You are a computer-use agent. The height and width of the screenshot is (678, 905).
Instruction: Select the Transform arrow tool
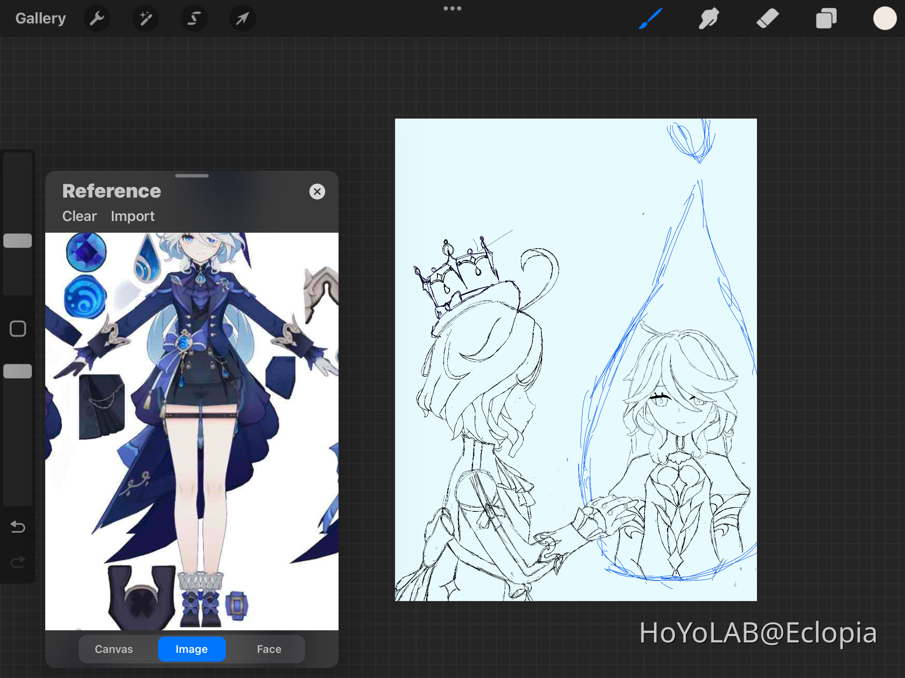pyautogui.click(x=243, y=18)
